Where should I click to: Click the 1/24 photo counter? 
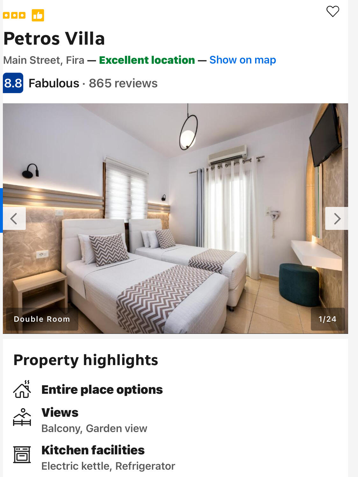coord(328,319)
